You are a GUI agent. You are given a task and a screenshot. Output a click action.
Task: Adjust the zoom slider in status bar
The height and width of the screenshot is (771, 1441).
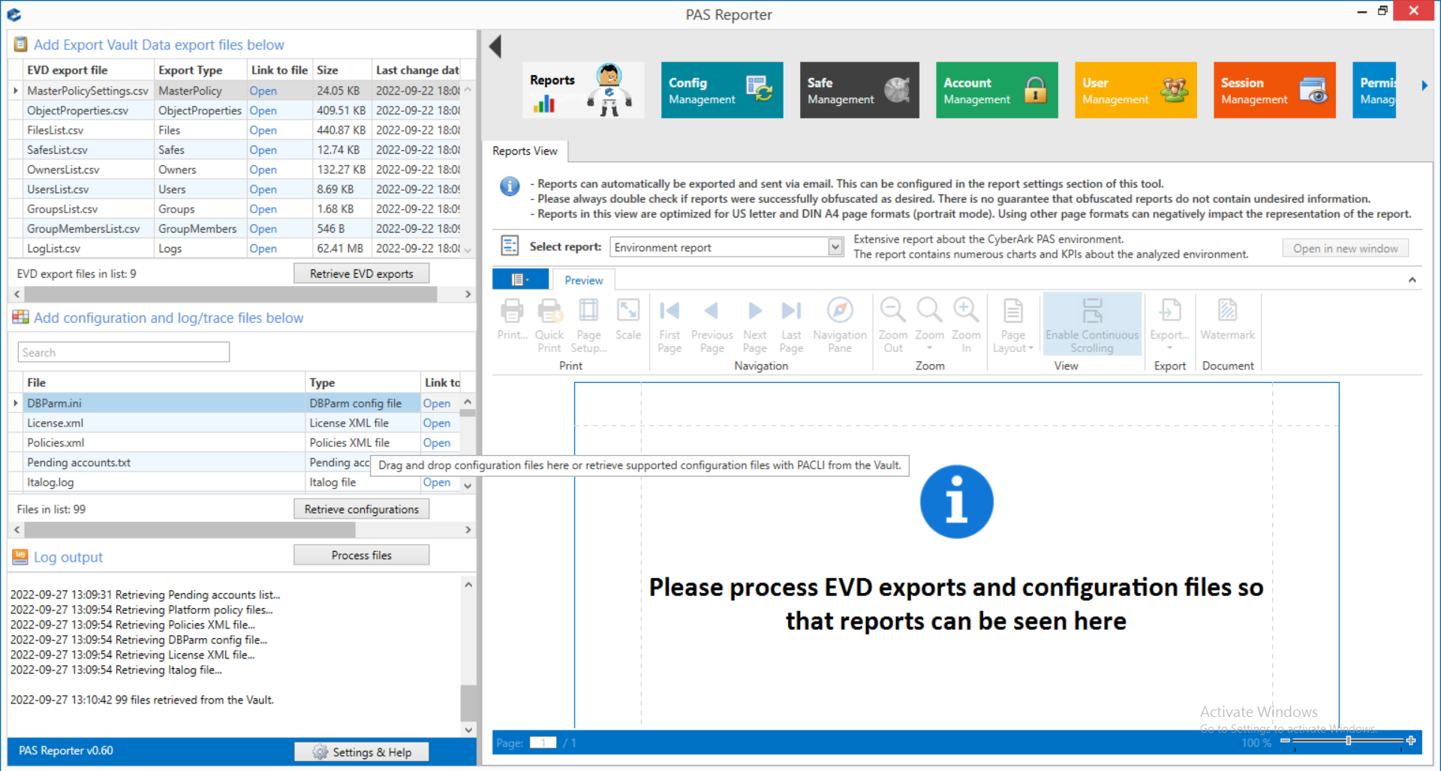pos(1349,741)
